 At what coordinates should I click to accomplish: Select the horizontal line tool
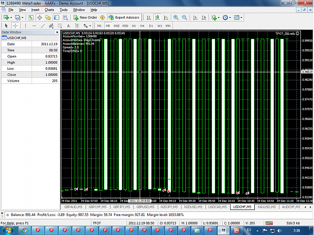(x=34, y=26)
